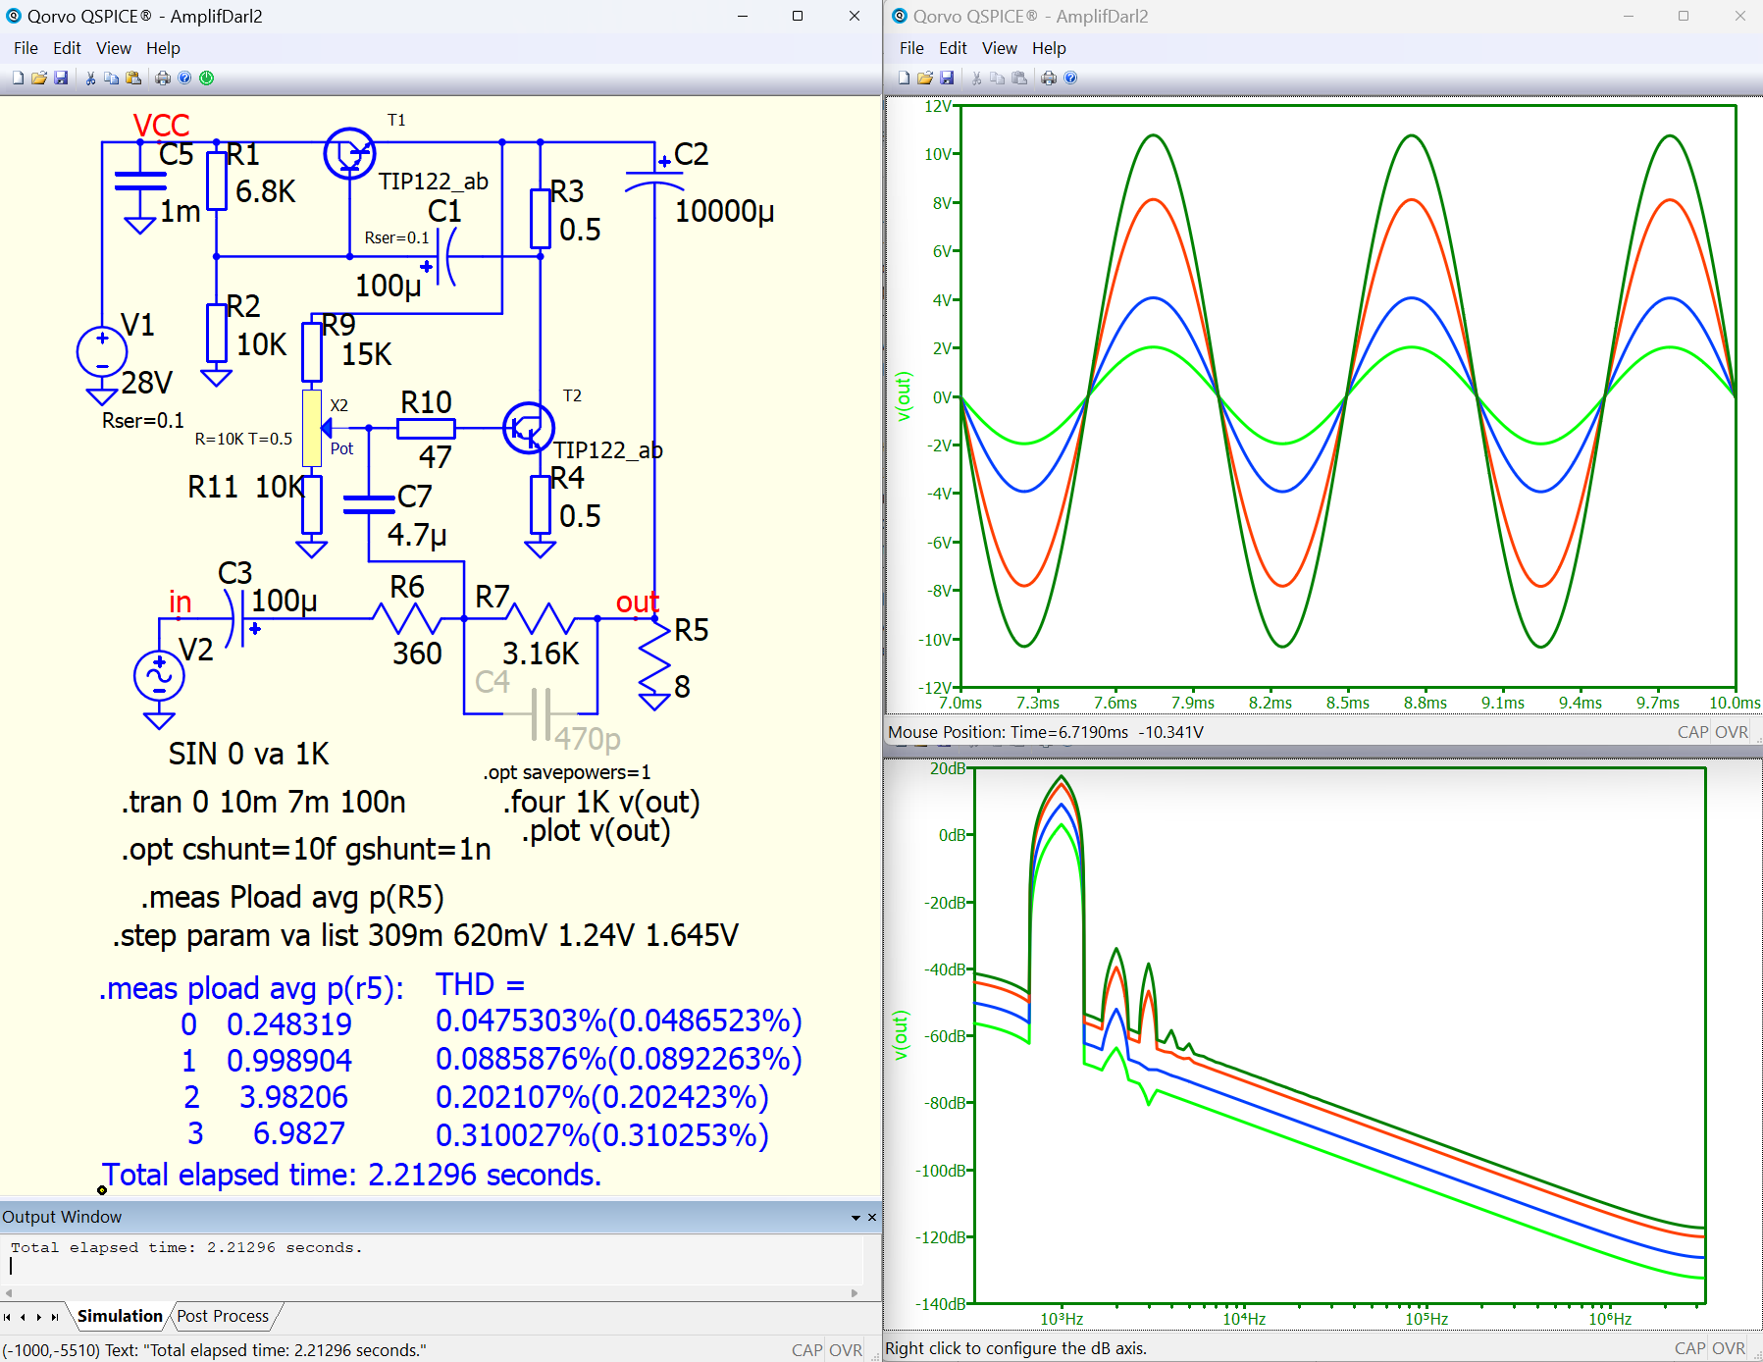Click the .step param va list directive
The width and height of the screenshot is (1763, 1362).
[x=425, y=935]
